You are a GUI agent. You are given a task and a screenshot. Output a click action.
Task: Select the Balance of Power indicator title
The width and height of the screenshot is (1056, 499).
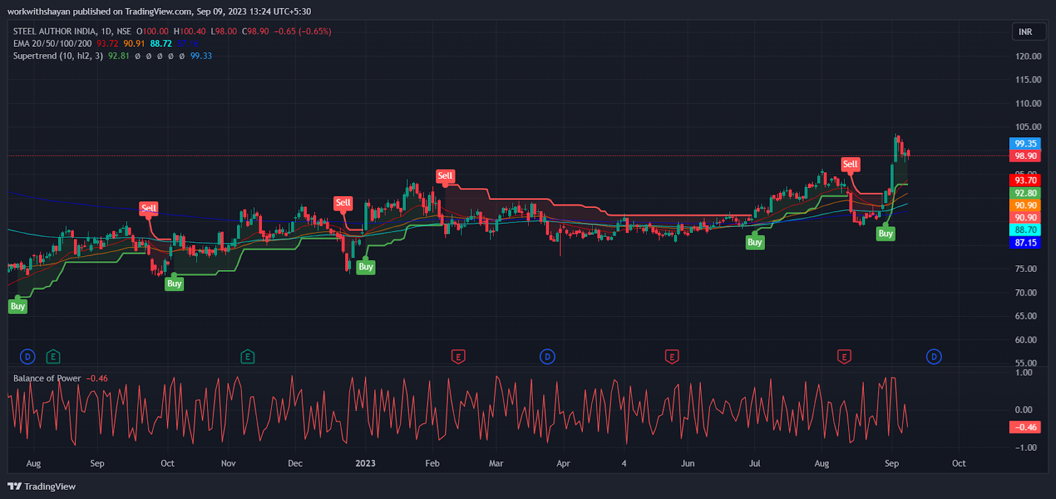(x=47, y=378)
